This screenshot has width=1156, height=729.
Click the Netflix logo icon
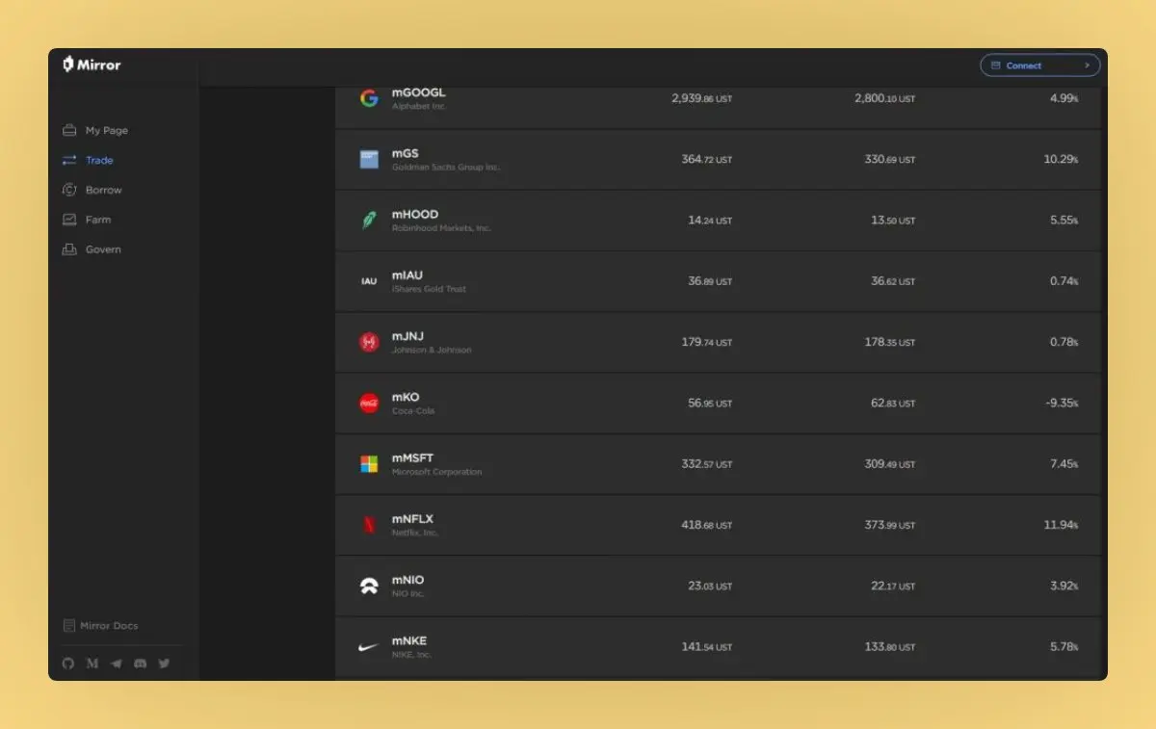[369, 525]
